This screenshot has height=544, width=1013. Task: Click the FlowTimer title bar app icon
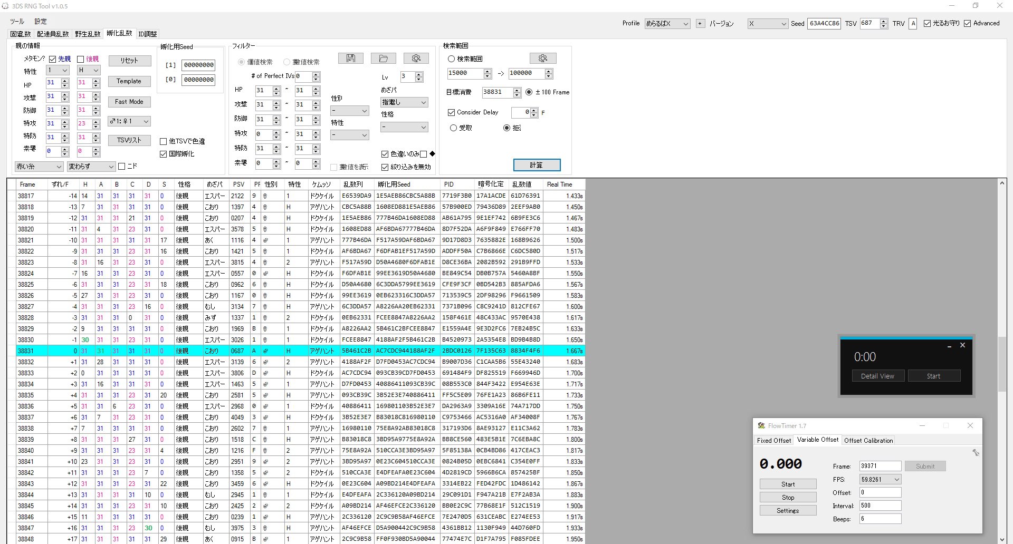click(x=761, y=425)
